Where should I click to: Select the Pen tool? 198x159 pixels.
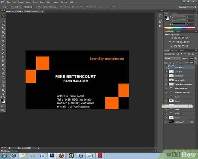(3, 73)
